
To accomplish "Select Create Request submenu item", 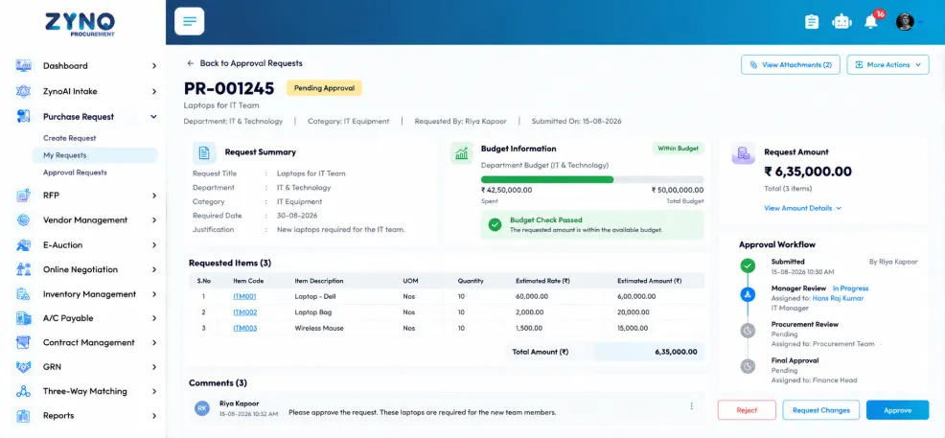I will pos(69,138).
